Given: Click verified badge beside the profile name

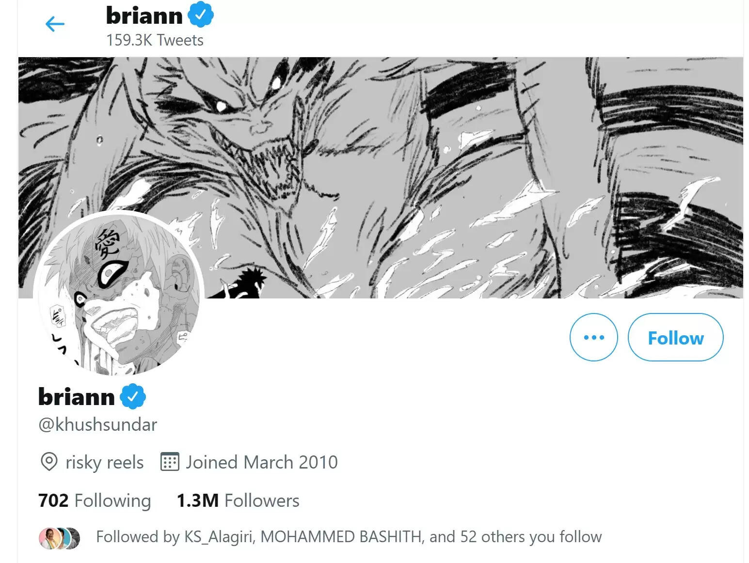Looking at the screenshot, I should 133,396.
